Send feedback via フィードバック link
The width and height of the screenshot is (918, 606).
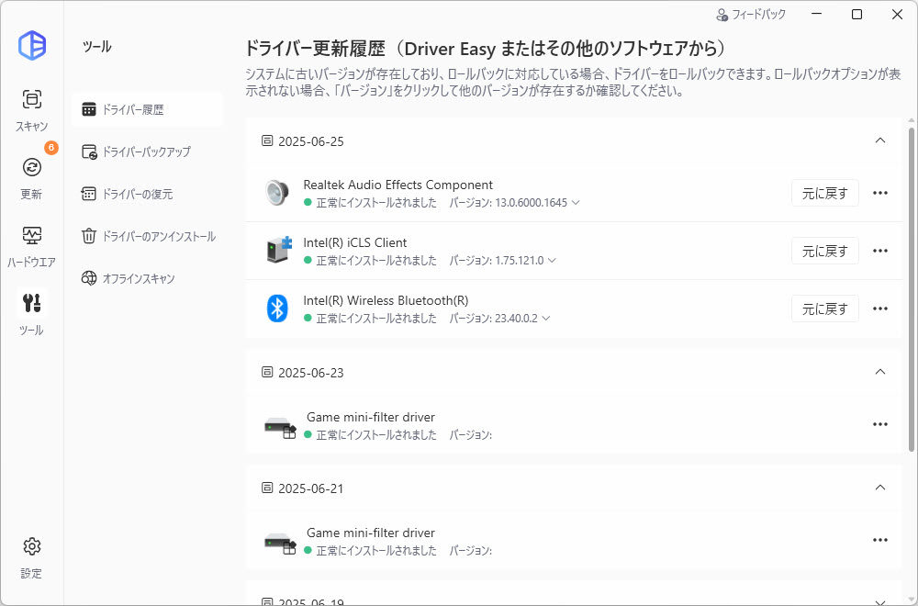click(x=751, y=15)
